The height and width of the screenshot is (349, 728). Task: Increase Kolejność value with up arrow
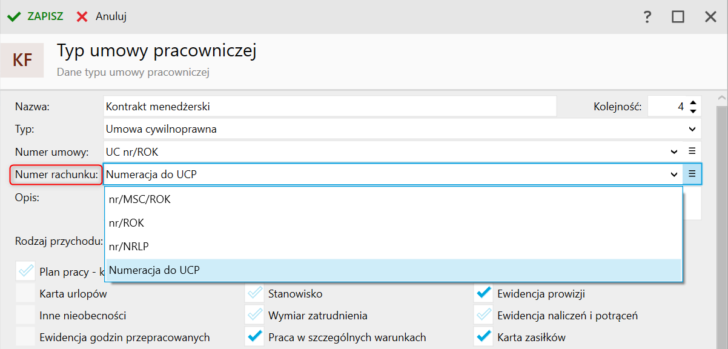(693, 102)
